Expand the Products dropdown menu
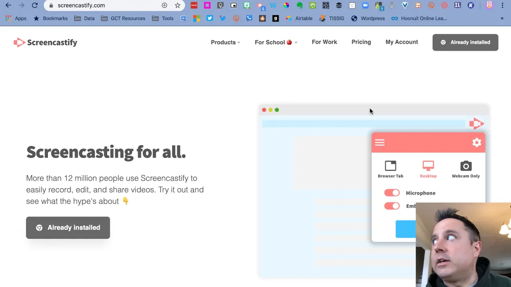The height and width of the screenshot is (287, 511). pyautogui.click(x=226, y=42)
